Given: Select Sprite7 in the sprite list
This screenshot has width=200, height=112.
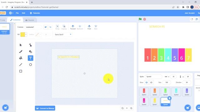Looking at the screenshot, I should point(155,102).
